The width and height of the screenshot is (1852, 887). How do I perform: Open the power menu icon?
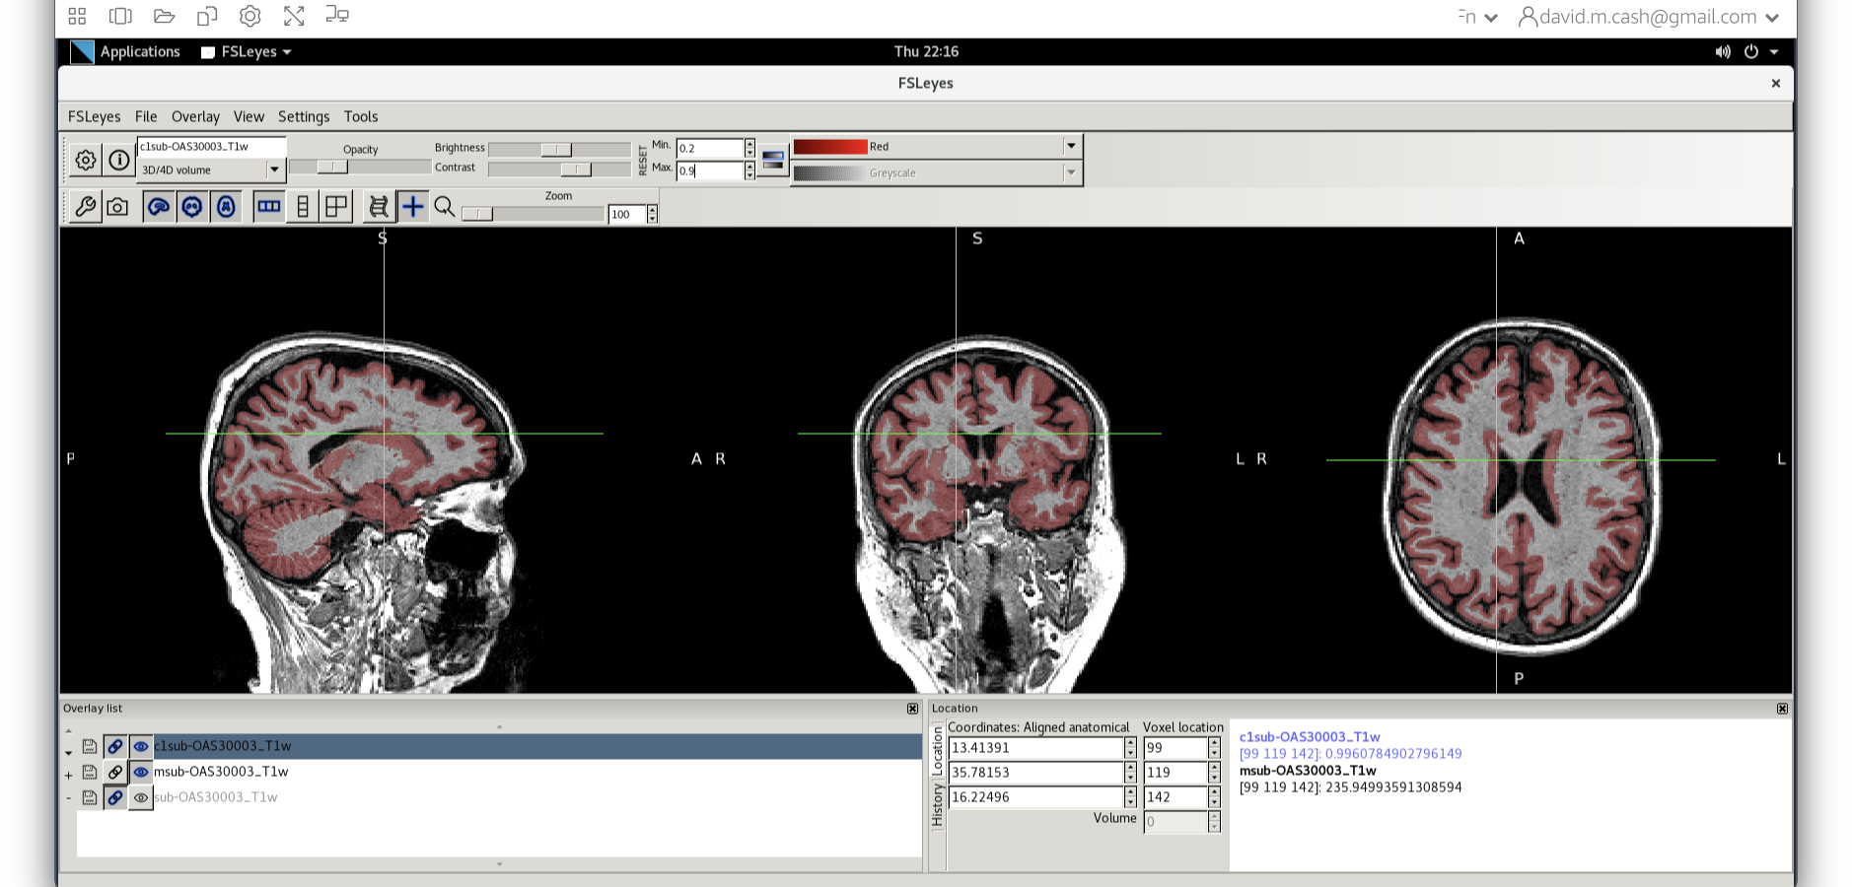point(1751,51)
